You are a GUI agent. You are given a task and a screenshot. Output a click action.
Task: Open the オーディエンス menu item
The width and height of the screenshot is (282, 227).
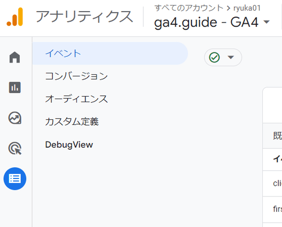(76, 99)
